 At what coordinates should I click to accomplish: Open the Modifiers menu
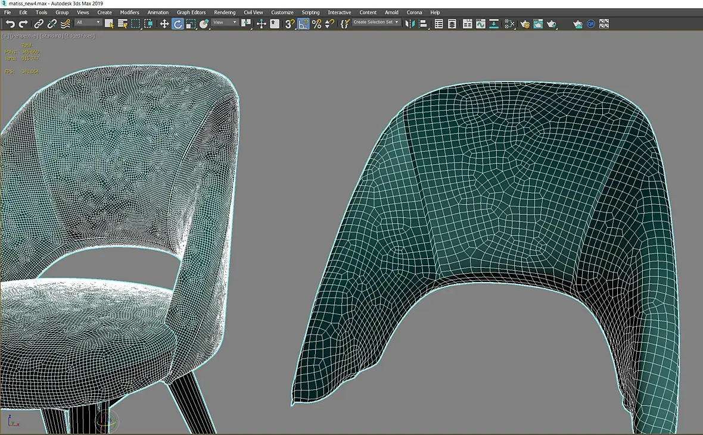point(129,12)
